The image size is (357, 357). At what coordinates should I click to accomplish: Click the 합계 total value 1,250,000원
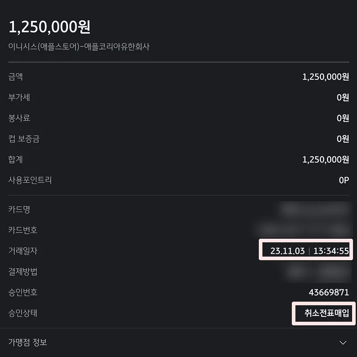click(x=326, y=159)
